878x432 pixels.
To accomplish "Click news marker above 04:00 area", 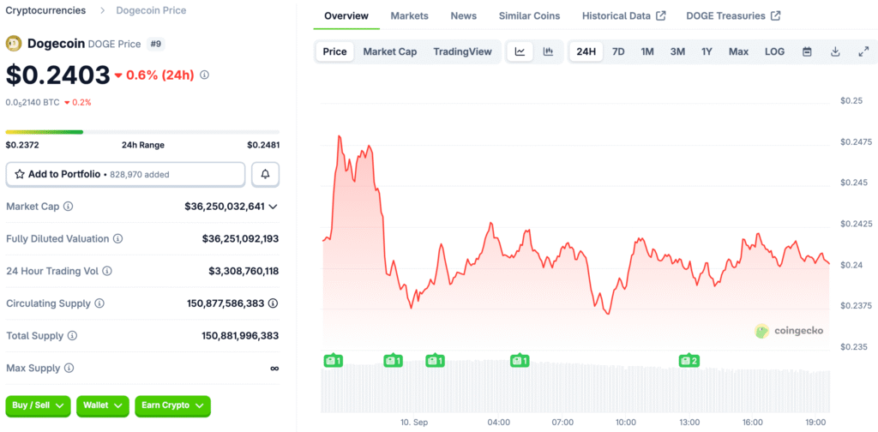I will tap(520, 361).
